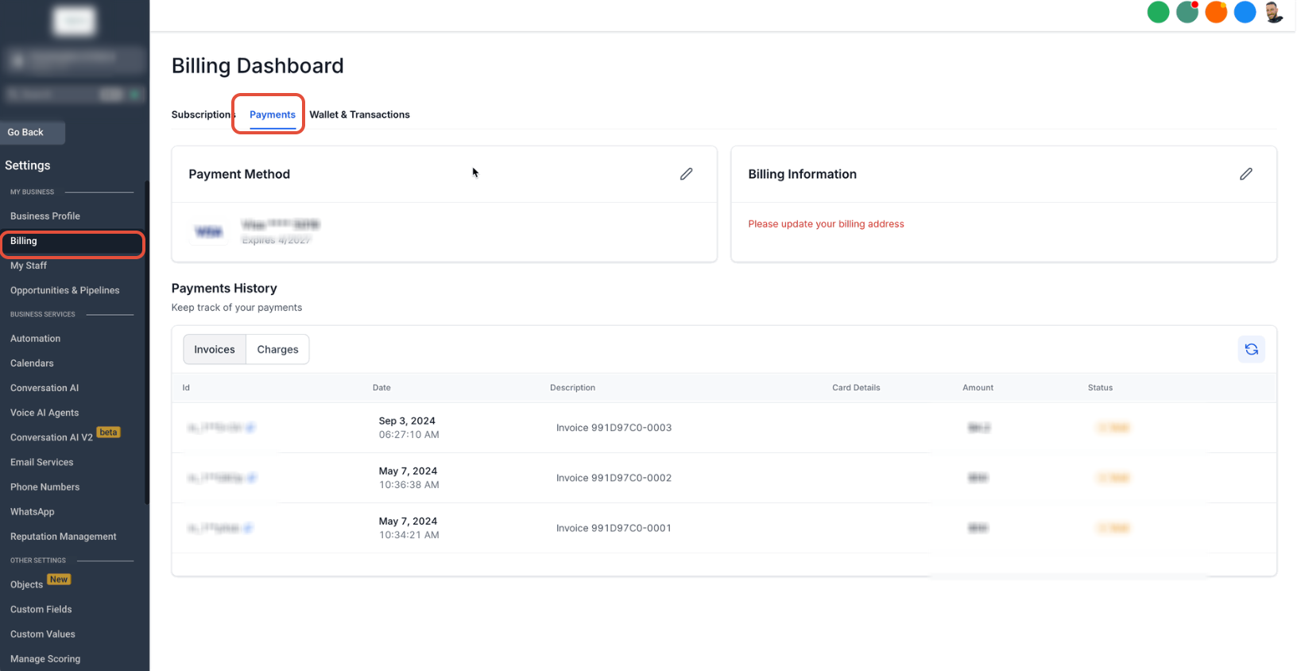1297x671 pixels.
Task: Open Opportunities & Pipelines settings
Action: (x=65, y=290)
